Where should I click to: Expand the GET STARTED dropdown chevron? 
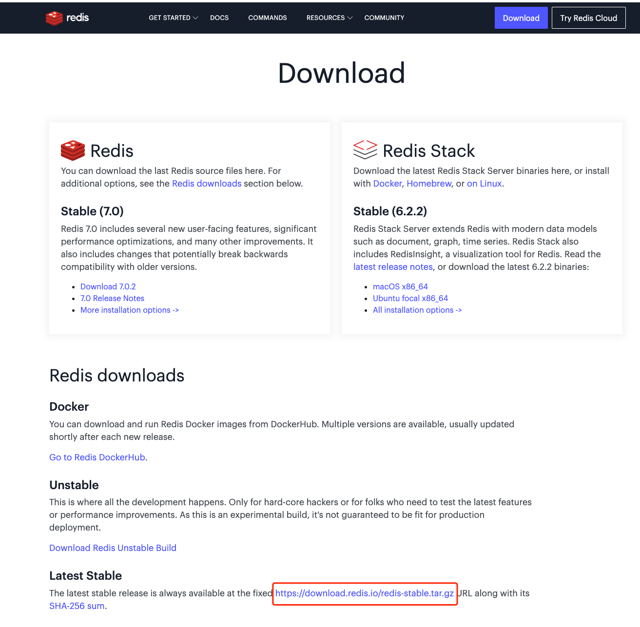point(195,18)
